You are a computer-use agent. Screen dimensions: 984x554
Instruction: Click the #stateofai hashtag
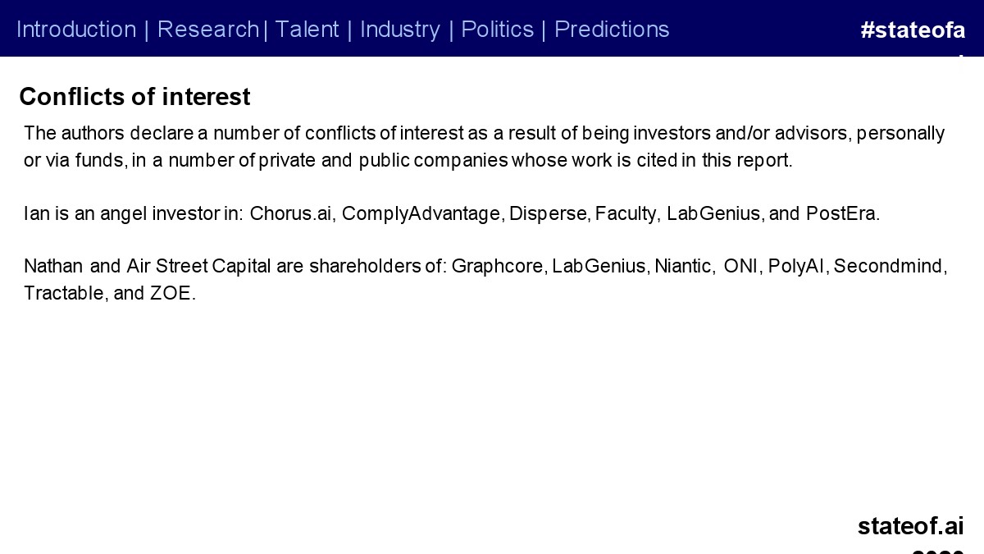[x=913, y=31]
